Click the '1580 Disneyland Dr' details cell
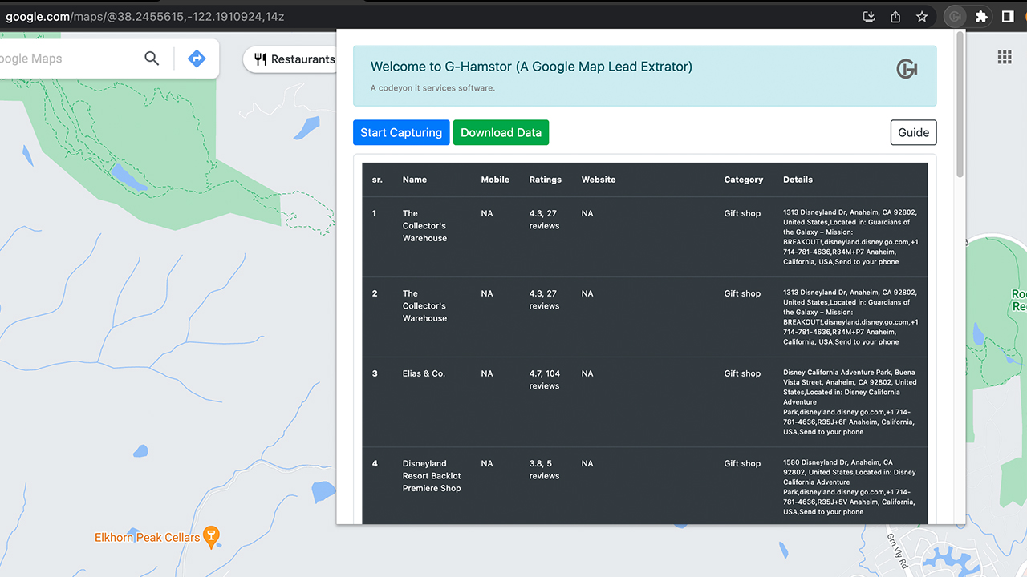The width and height of the screenshot is (1027, 577). (x=849, y=487)
